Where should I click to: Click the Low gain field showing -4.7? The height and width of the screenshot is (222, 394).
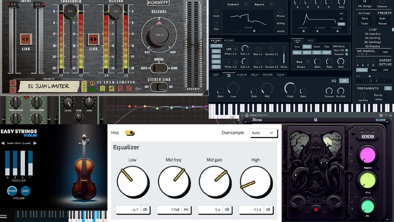132,210
